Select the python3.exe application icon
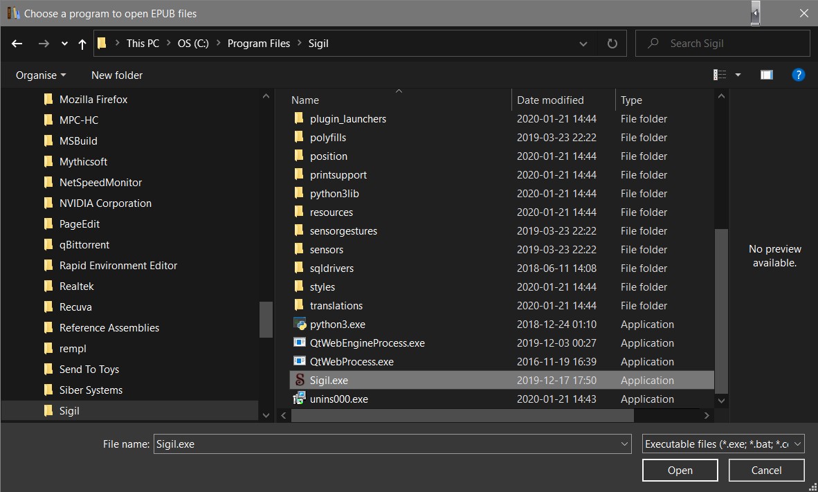 pos(300,324)
